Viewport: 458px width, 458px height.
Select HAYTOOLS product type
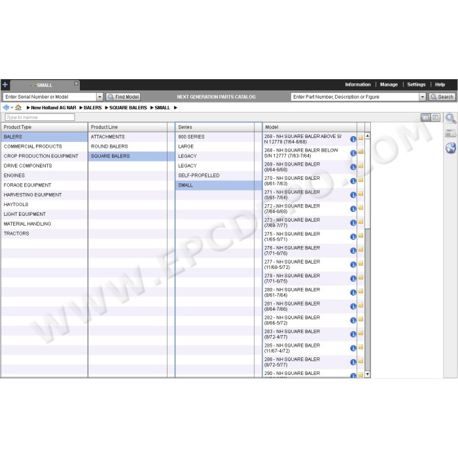coord(44,204)
